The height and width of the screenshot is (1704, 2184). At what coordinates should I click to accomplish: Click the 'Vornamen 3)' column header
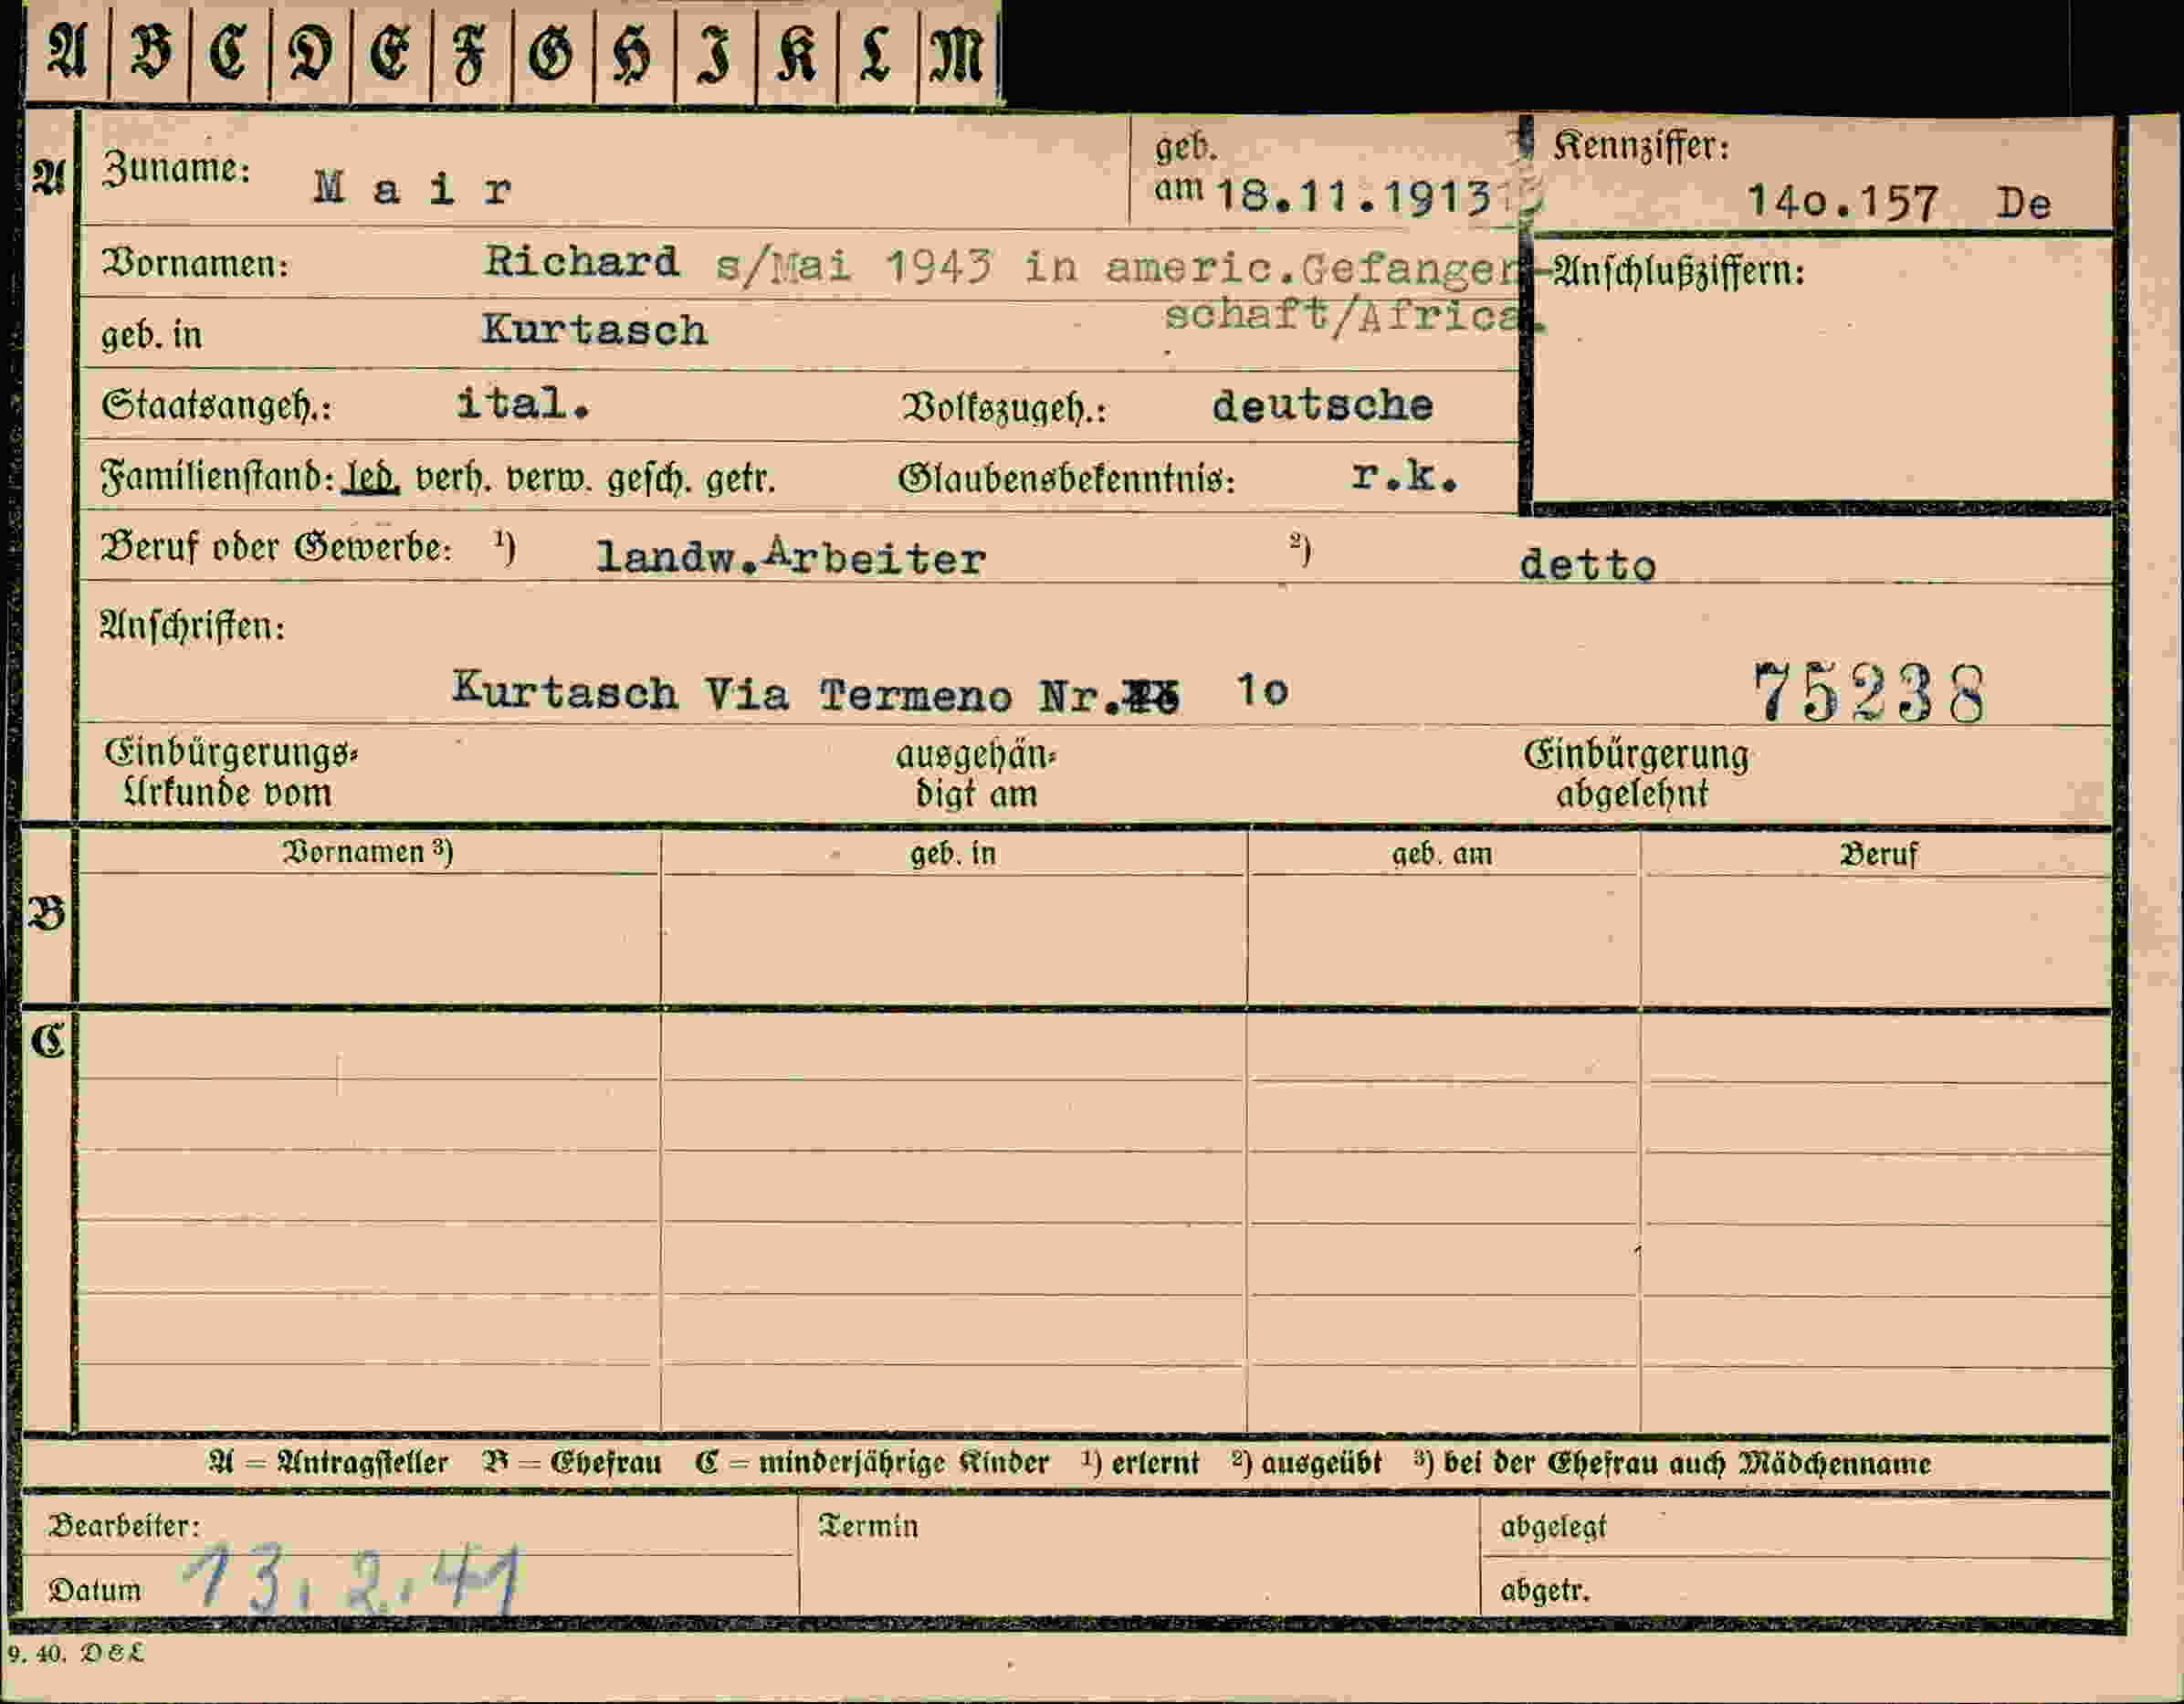(368, 852)
